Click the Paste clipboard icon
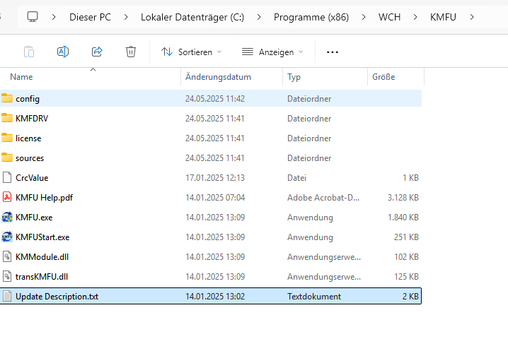The height and width of the screenshot is (339, 508). coord(29,52)
